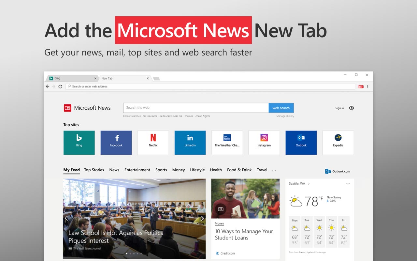Click recent search 'cheap flights'
The image size is (417, 261).
pyautogui.click(x=203, y=116)
